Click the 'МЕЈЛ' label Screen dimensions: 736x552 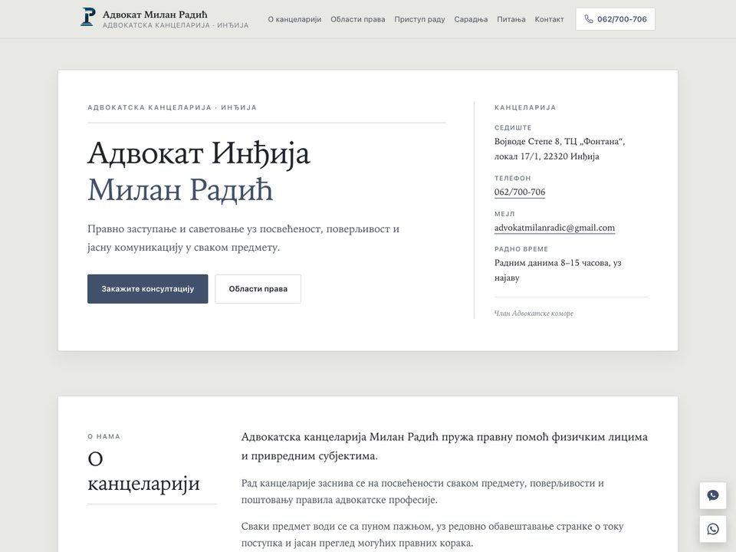[504, 214]
